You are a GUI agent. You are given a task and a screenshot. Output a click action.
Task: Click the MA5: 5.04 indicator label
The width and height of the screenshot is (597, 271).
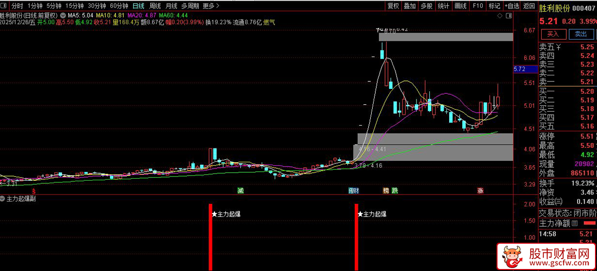tap(81, 15)
